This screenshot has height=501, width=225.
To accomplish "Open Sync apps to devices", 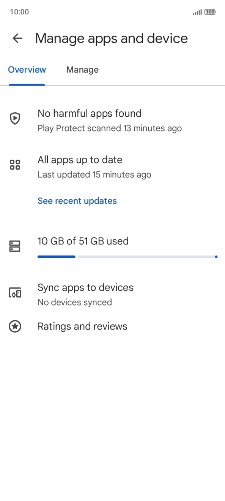I will point(112,294).
